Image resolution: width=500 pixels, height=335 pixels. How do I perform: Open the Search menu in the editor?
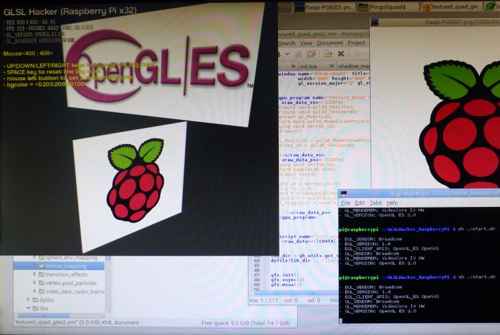tap(287, 43)
